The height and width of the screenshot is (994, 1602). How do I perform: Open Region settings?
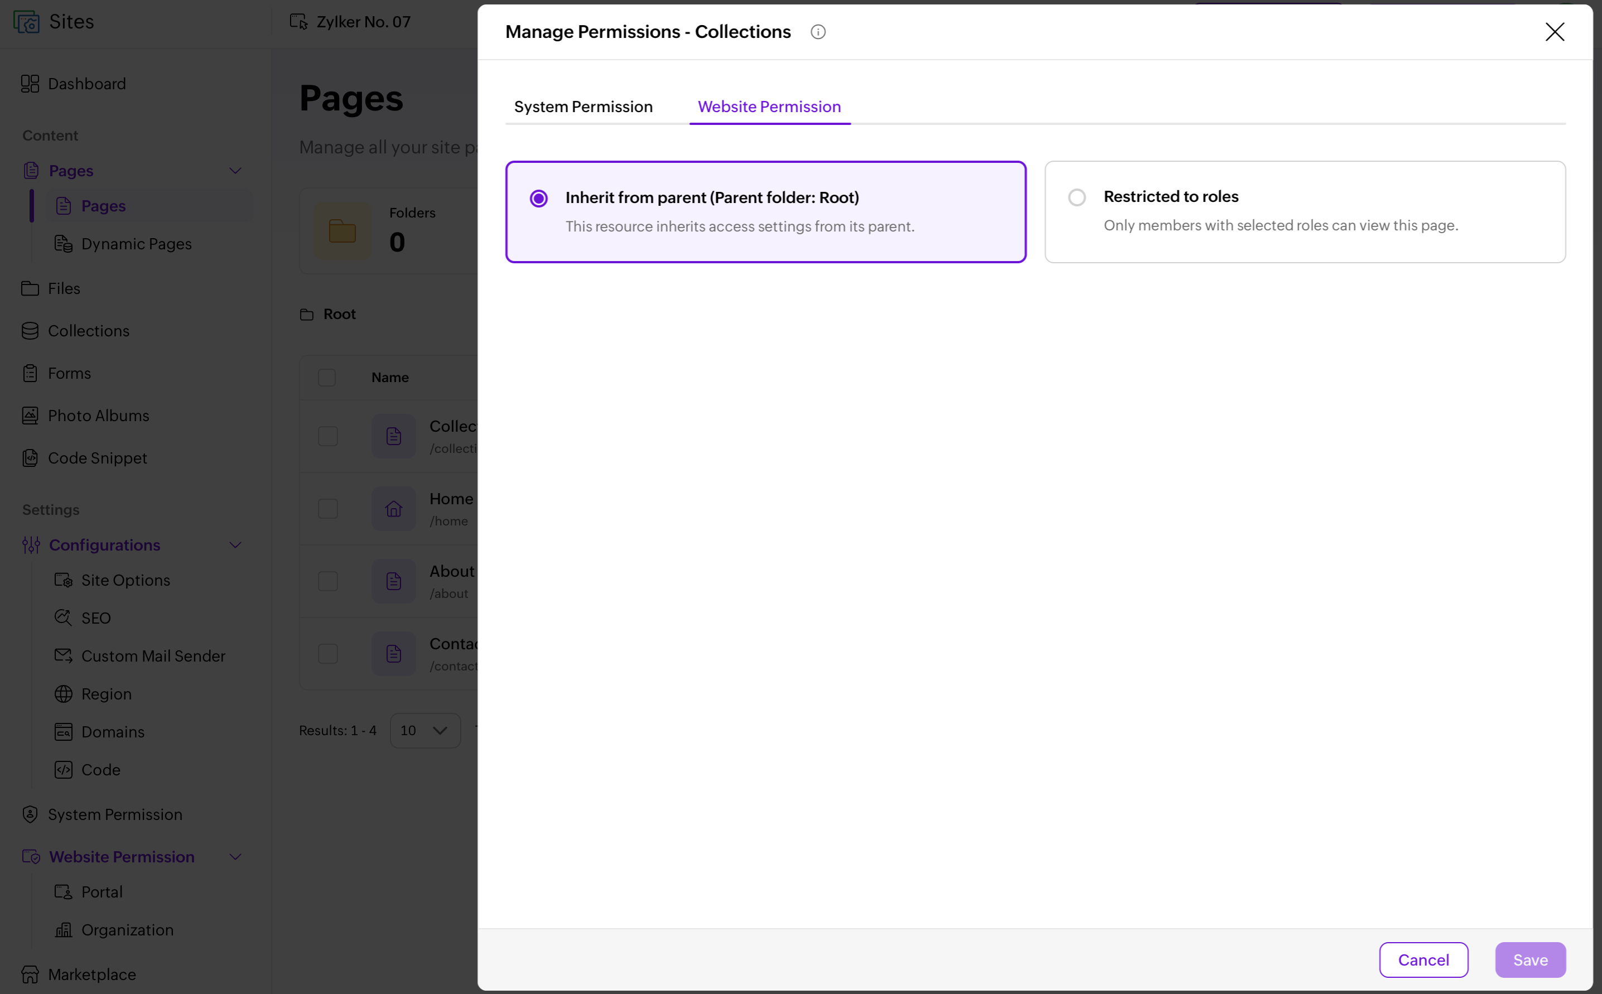(x=93, y=693)
